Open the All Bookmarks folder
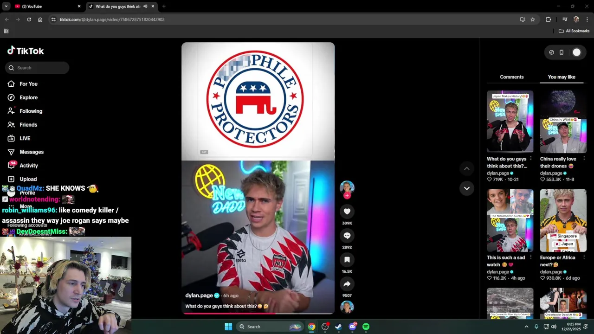The width and height of the screenshot is (594, 334). click(574, 31)
